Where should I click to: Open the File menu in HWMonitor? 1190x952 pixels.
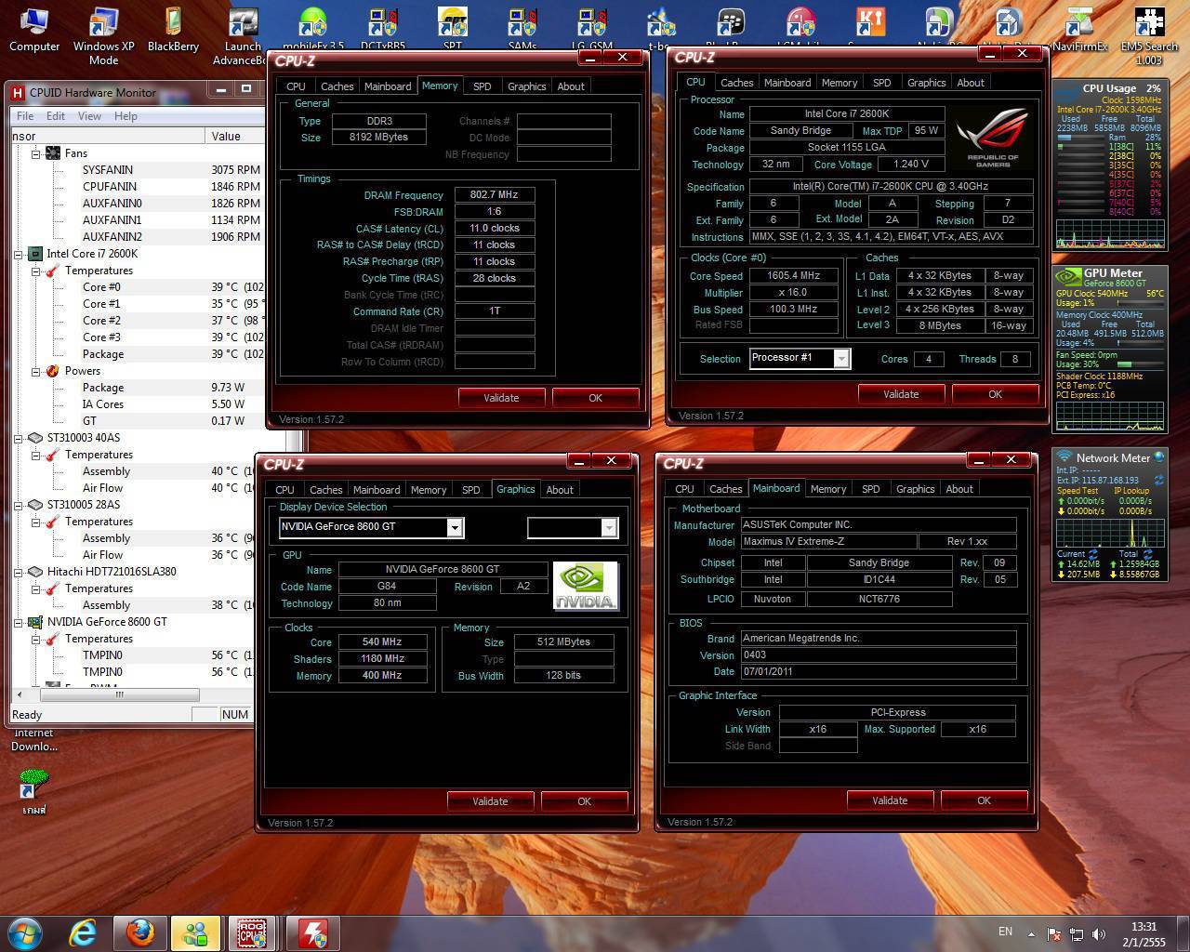[25, 116]
